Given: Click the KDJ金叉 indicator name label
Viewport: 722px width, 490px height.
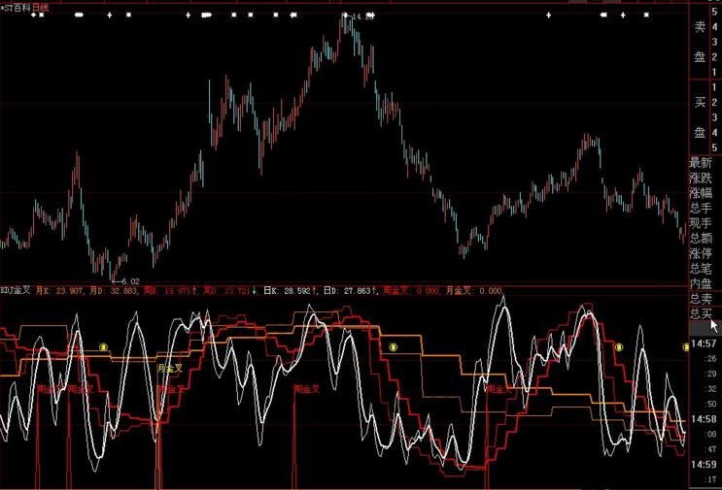Looking at the screenshot, I should (17, 289).
